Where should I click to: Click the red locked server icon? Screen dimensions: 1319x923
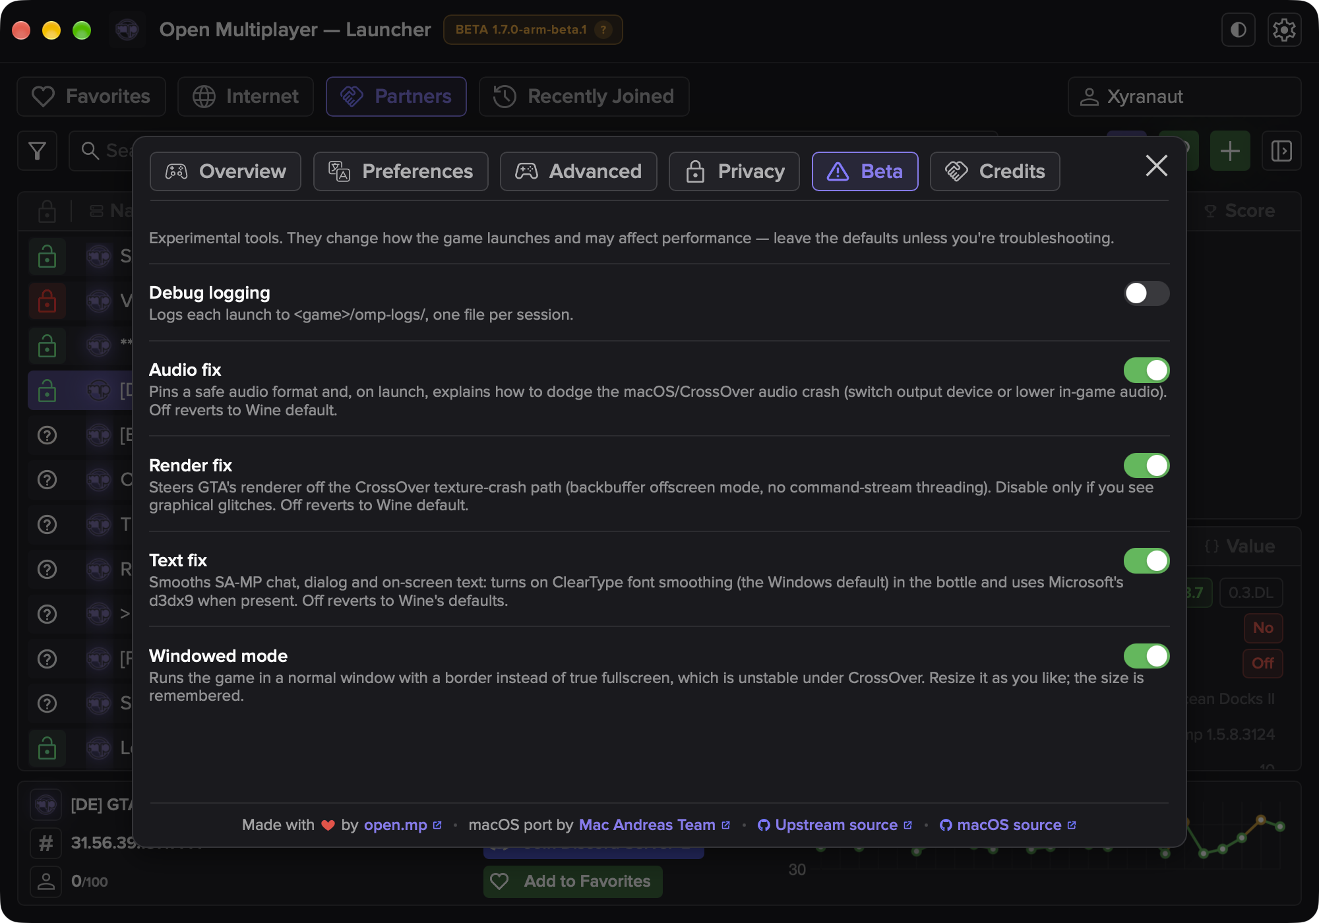[x=47, y=301]
